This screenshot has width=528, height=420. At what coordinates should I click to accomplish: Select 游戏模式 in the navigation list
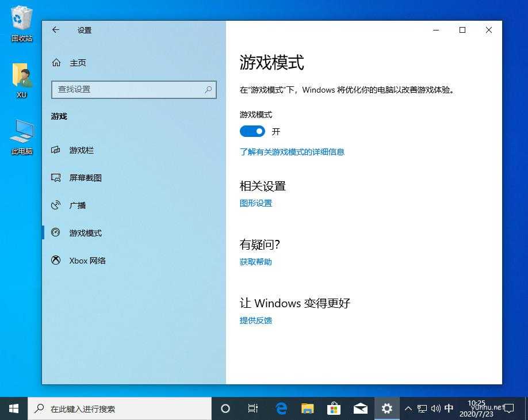85,232
